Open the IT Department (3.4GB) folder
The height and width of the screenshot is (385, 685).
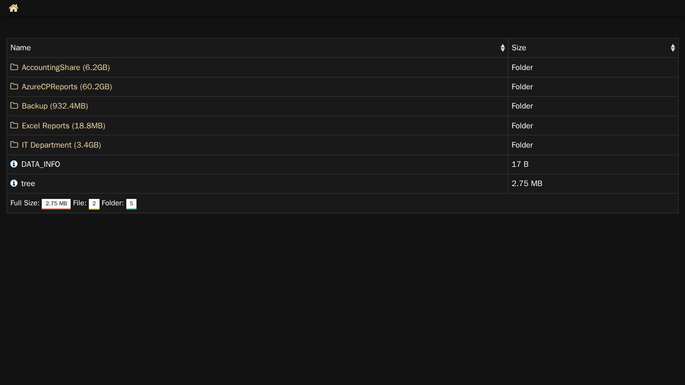pyautogui.click(x=62, y=145)
